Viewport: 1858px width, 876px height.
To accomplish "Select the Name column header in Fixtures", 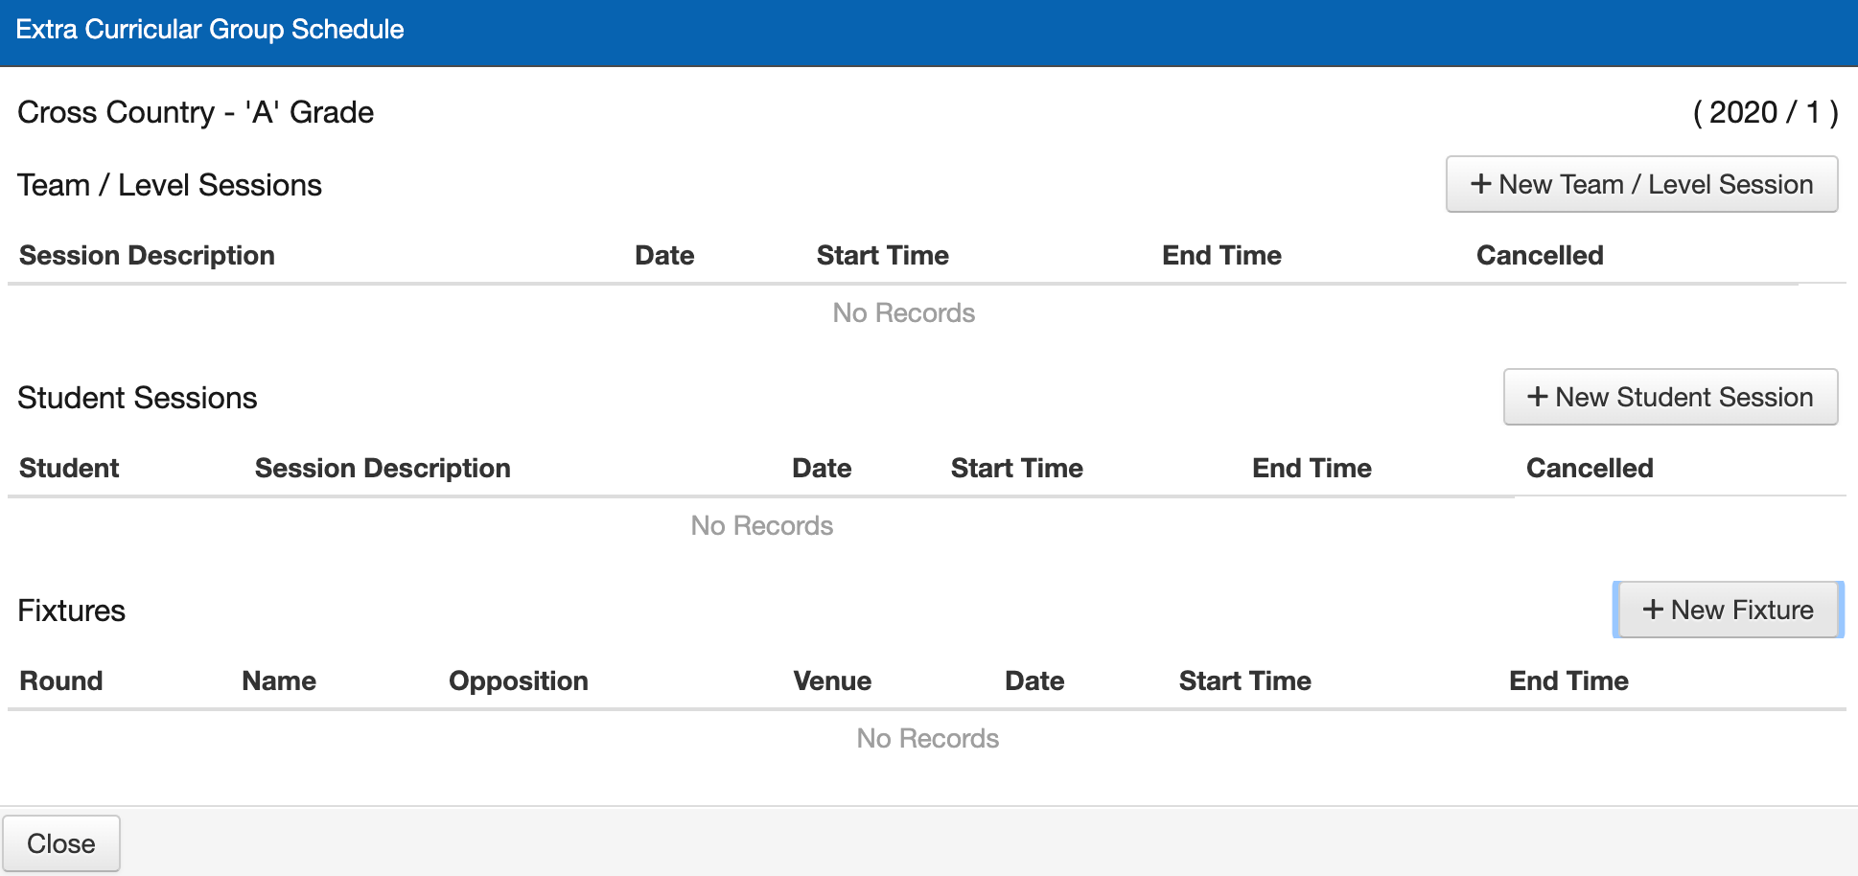I will [279, 680].
